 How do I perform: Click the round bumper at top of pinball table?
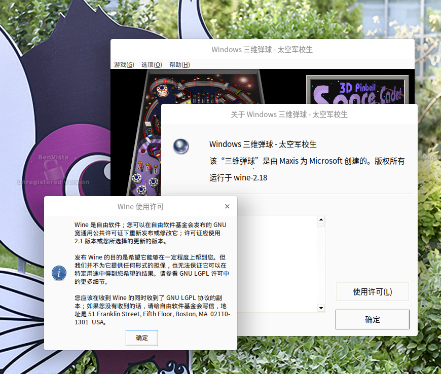[x=162, y=89]
